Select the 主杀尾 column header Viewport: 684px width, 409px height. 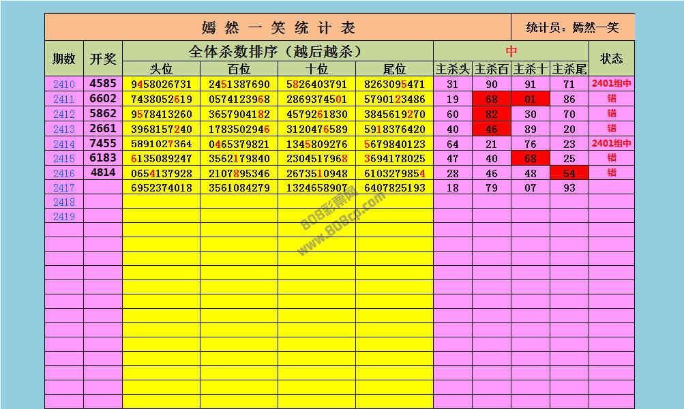click(569, 69)
